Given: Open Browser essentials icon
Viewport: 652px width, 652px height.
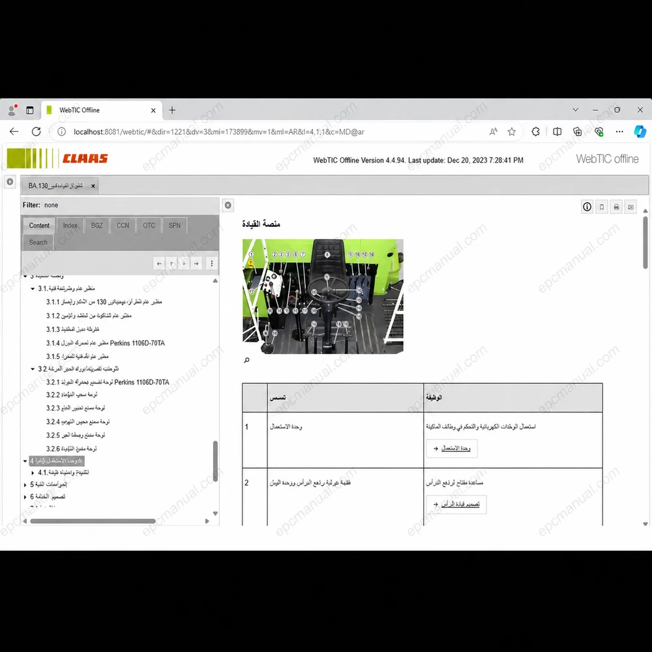Looking at the screenshot, I should click(599, 132).
